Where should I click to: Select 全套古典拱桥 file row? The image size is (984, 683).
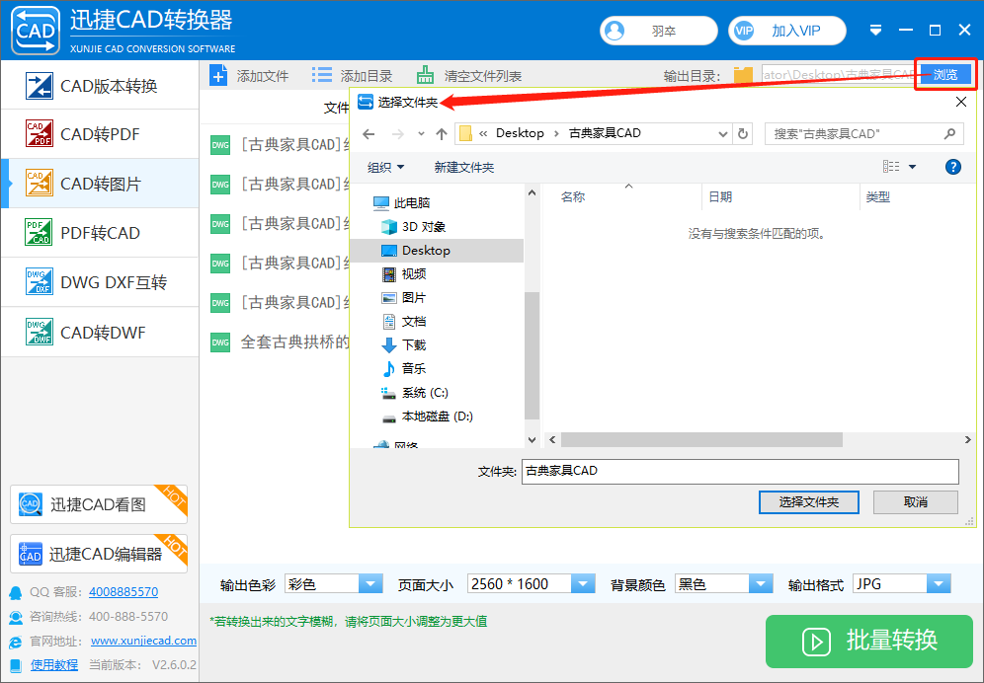tap(280, 341)
